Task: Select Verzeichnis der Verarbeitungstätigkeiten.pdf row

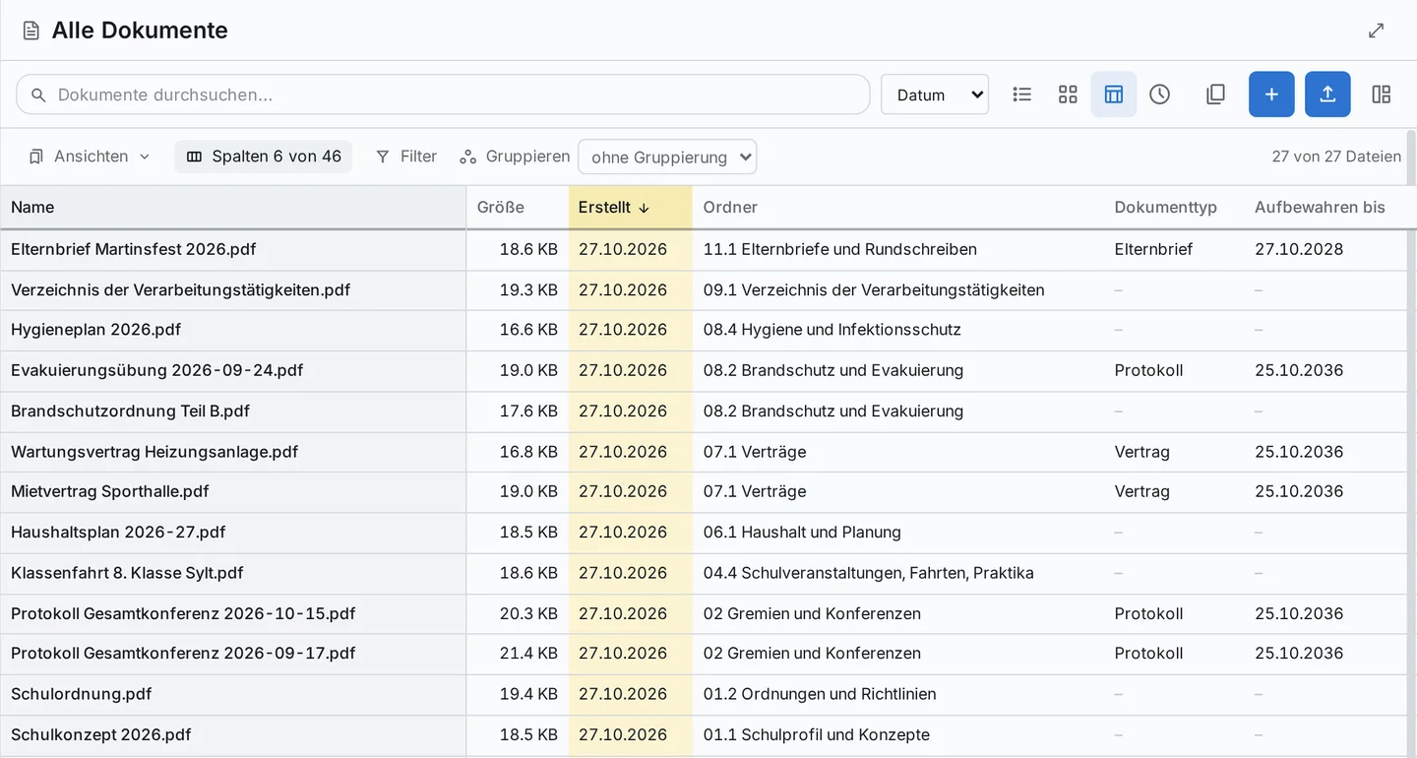Action: 703,289
